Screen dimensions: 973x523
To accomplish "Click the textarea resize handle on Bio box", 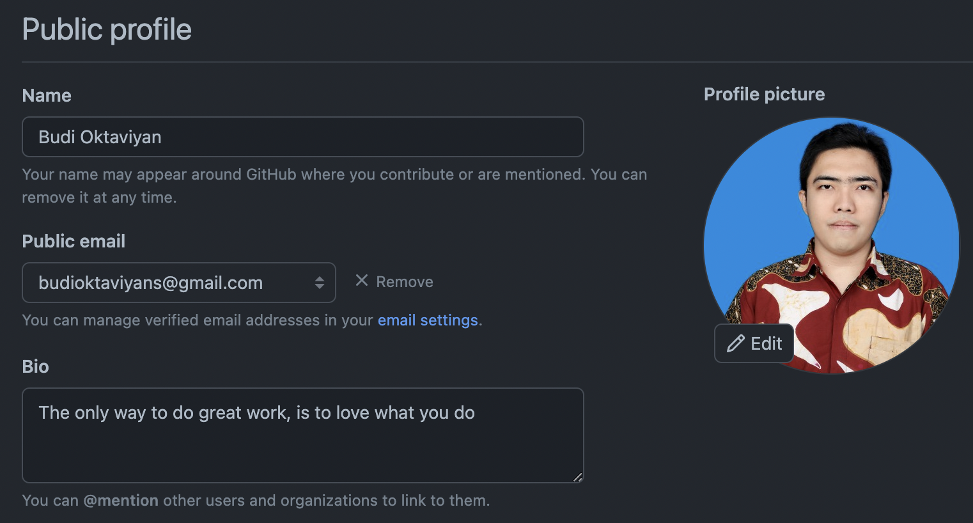I will coord(577,476).
